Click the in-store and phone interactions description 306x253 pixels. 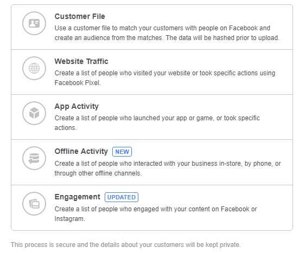pos(168,168)
